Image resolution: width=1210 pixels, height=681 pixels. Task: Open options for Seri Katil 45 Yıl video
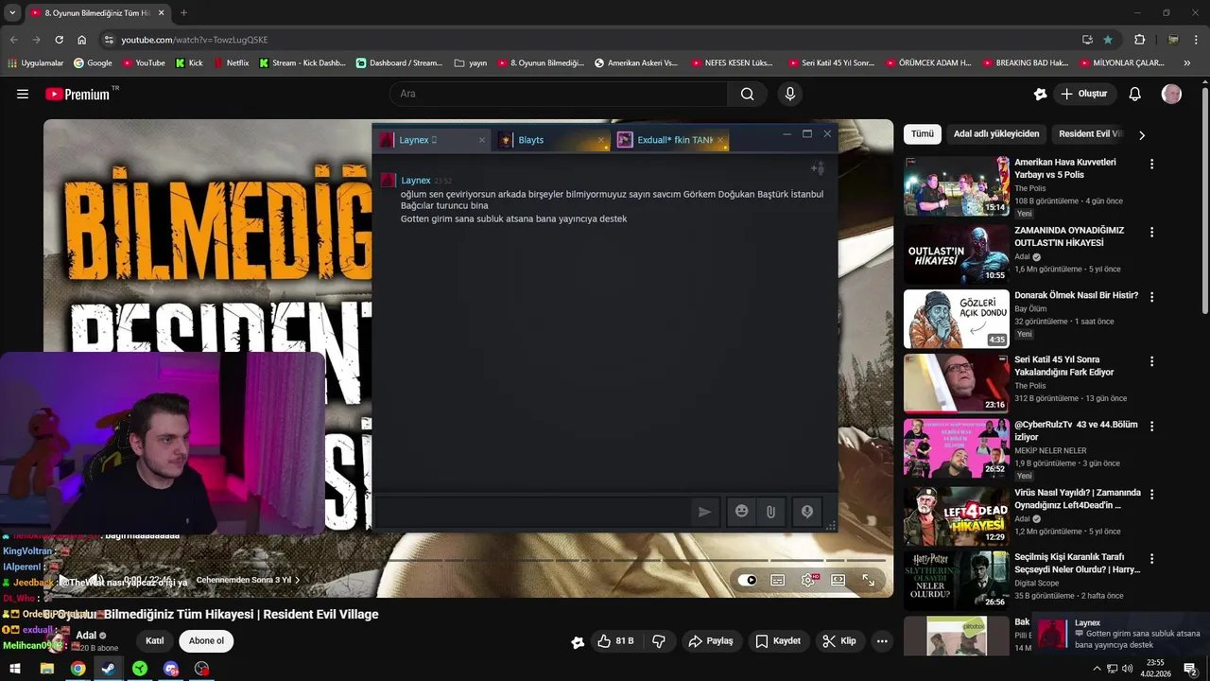[x=1151, y=361]
